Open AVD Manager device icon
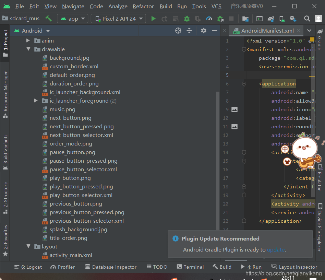 pos(282,19)
